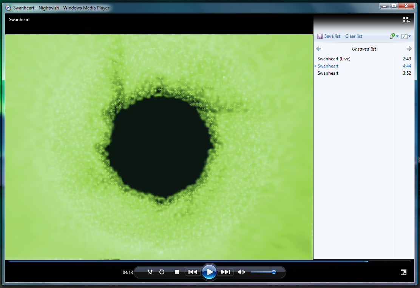Minimize the Media Player window

384,6
